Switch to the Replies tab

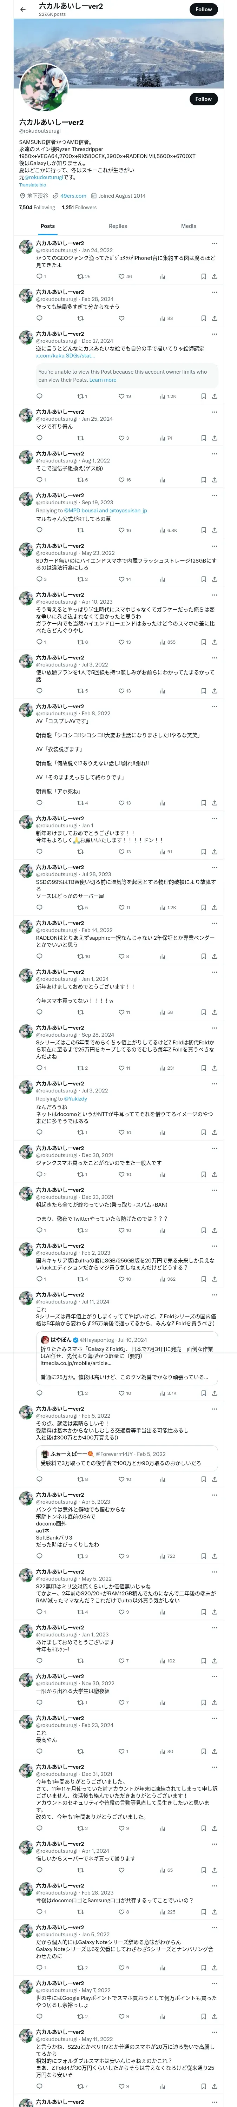(118, 226)
